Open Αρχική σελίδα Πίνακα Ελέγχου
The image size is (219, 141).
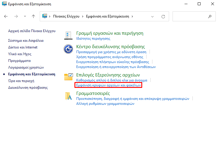coord(32,31)
